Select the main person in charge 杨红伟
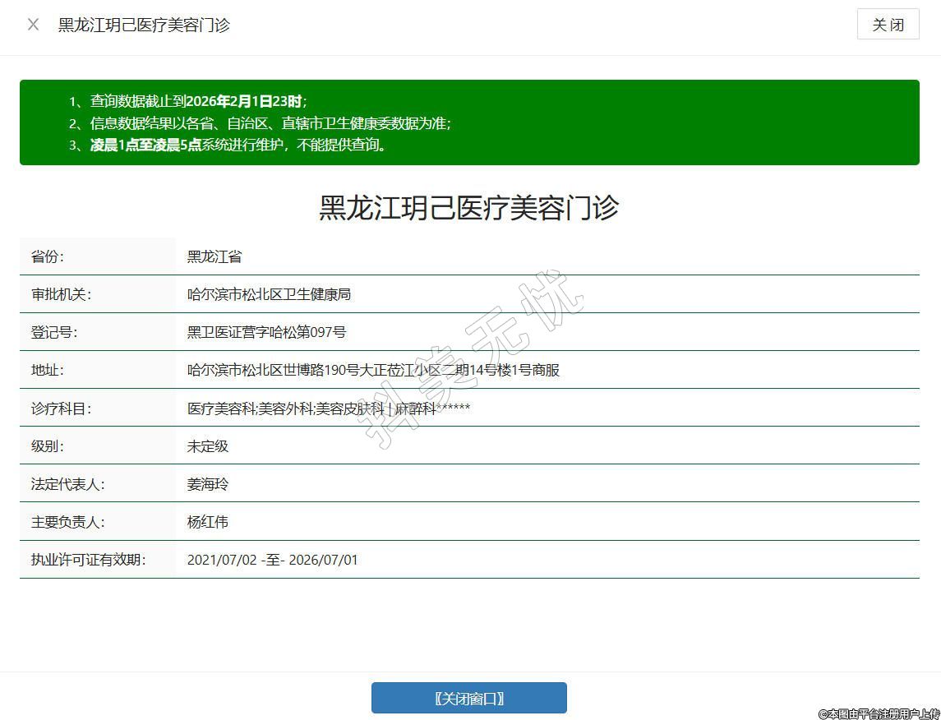The image size is (941, 720). (208, 522)
